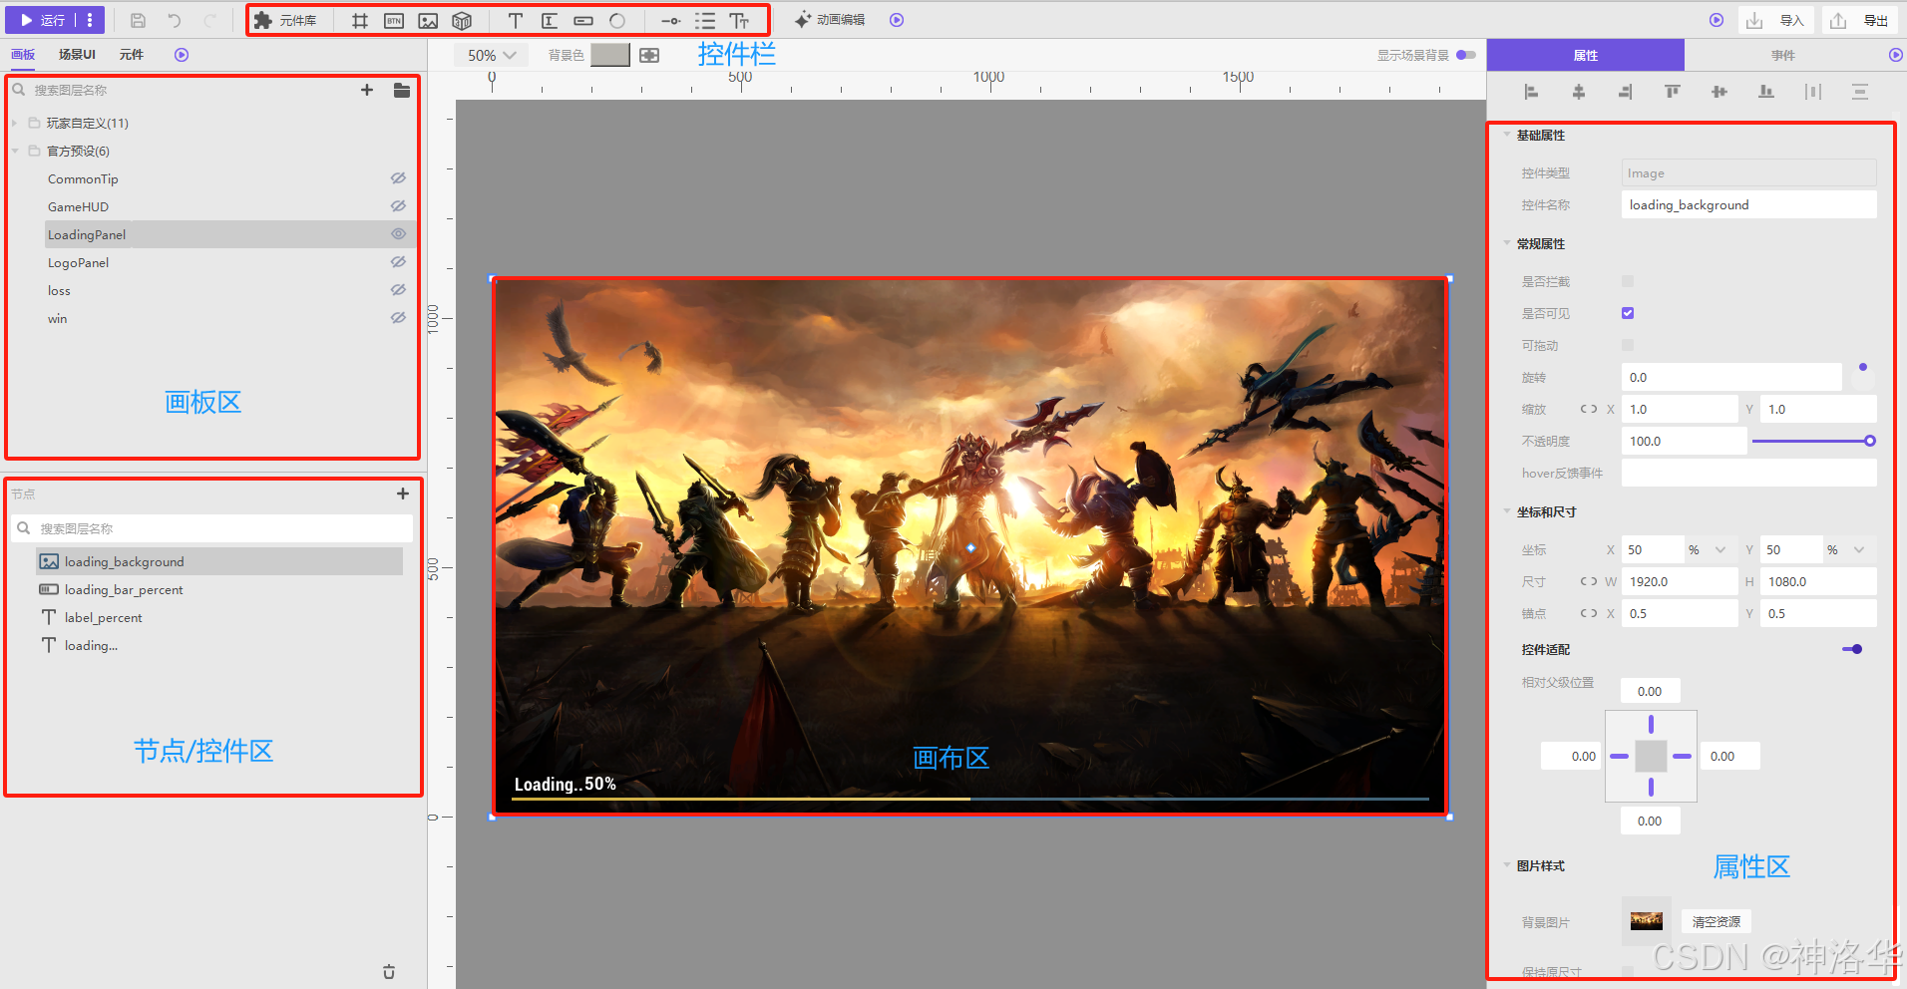The width and height of the screenshot is (1907, 989).
Task: Toggle the 显示场景背景 switch
Action: pyautogui.click(x=1466, y=55)
